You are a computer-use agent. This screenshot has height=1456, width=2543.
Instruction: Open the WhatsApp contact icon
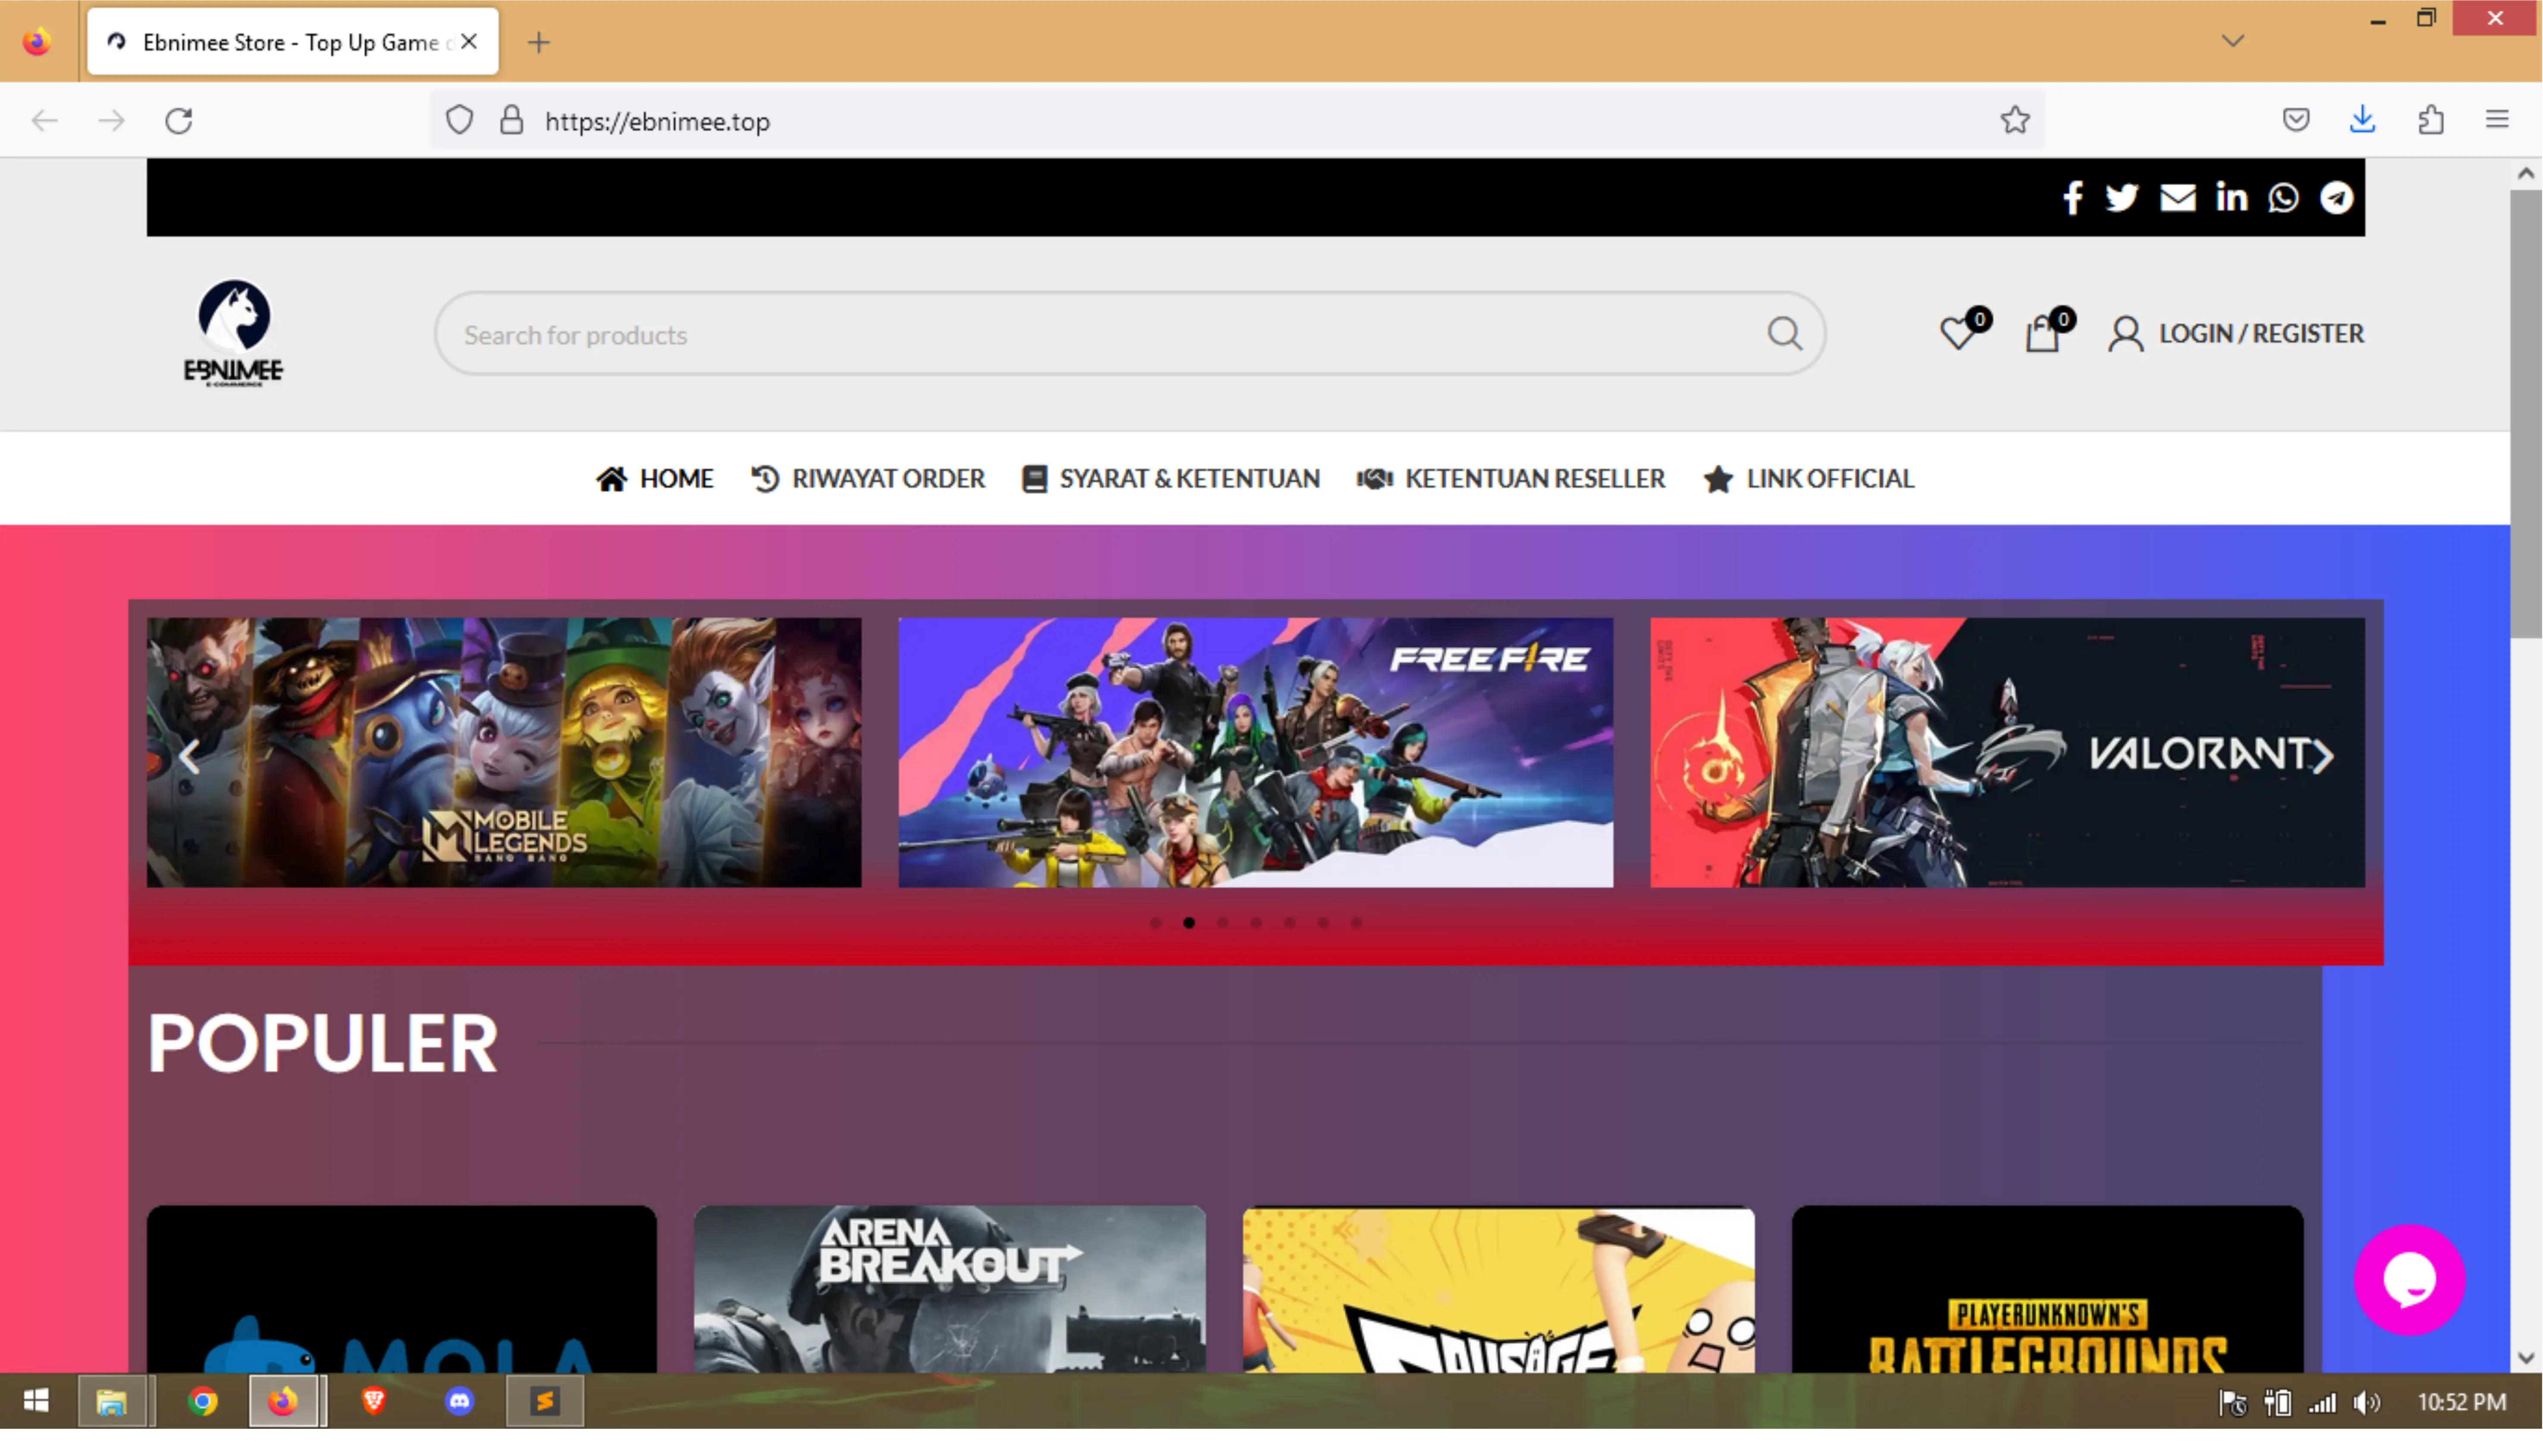pyautogui.click(x=2284, y=198)
